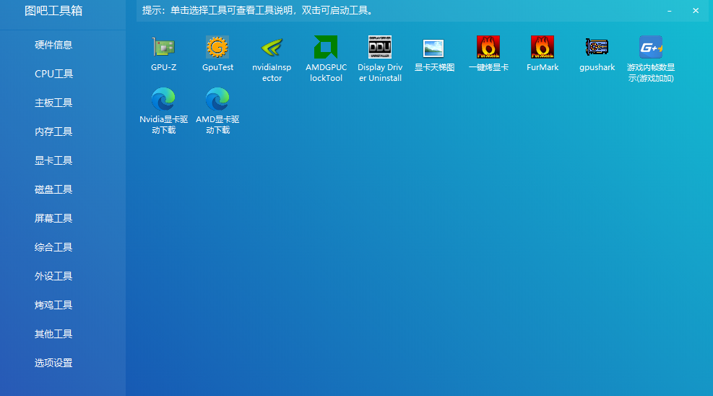Click the nvidiaInspector icon
This screenshot has height=396, width=713.
pyautogui.click(x=272, y=47)
